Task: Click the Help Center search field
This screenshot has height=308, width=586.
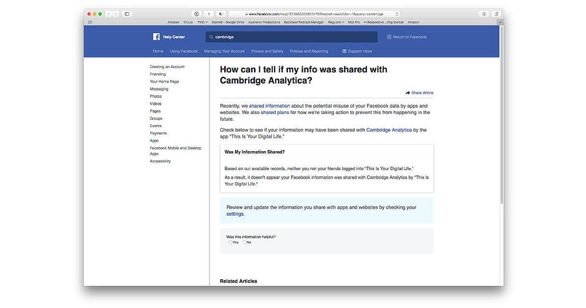Action: (291, 37)
